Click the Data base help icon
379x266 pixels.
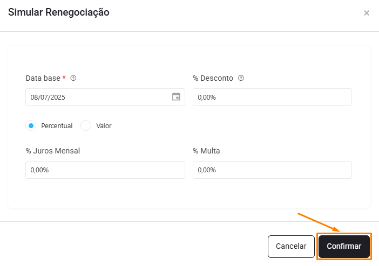pyautogui.click(x=73, y=78)
